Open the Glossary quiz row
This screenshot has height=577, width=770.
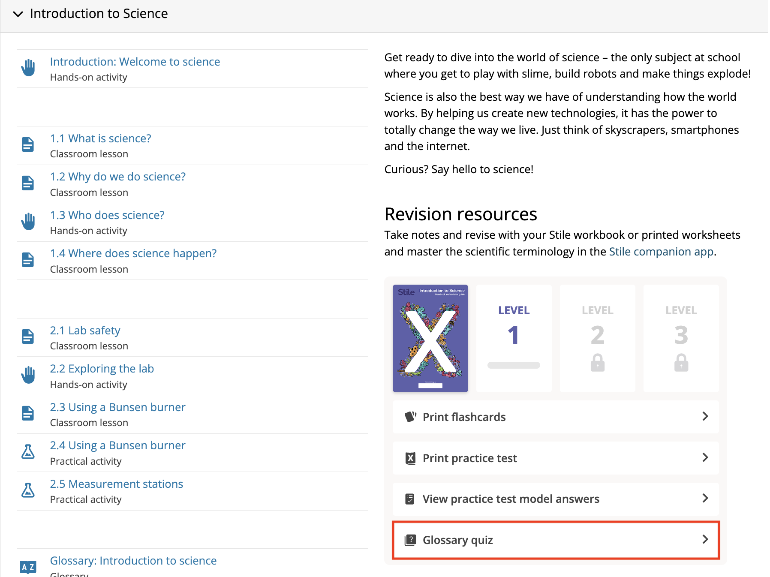[555, 540]
